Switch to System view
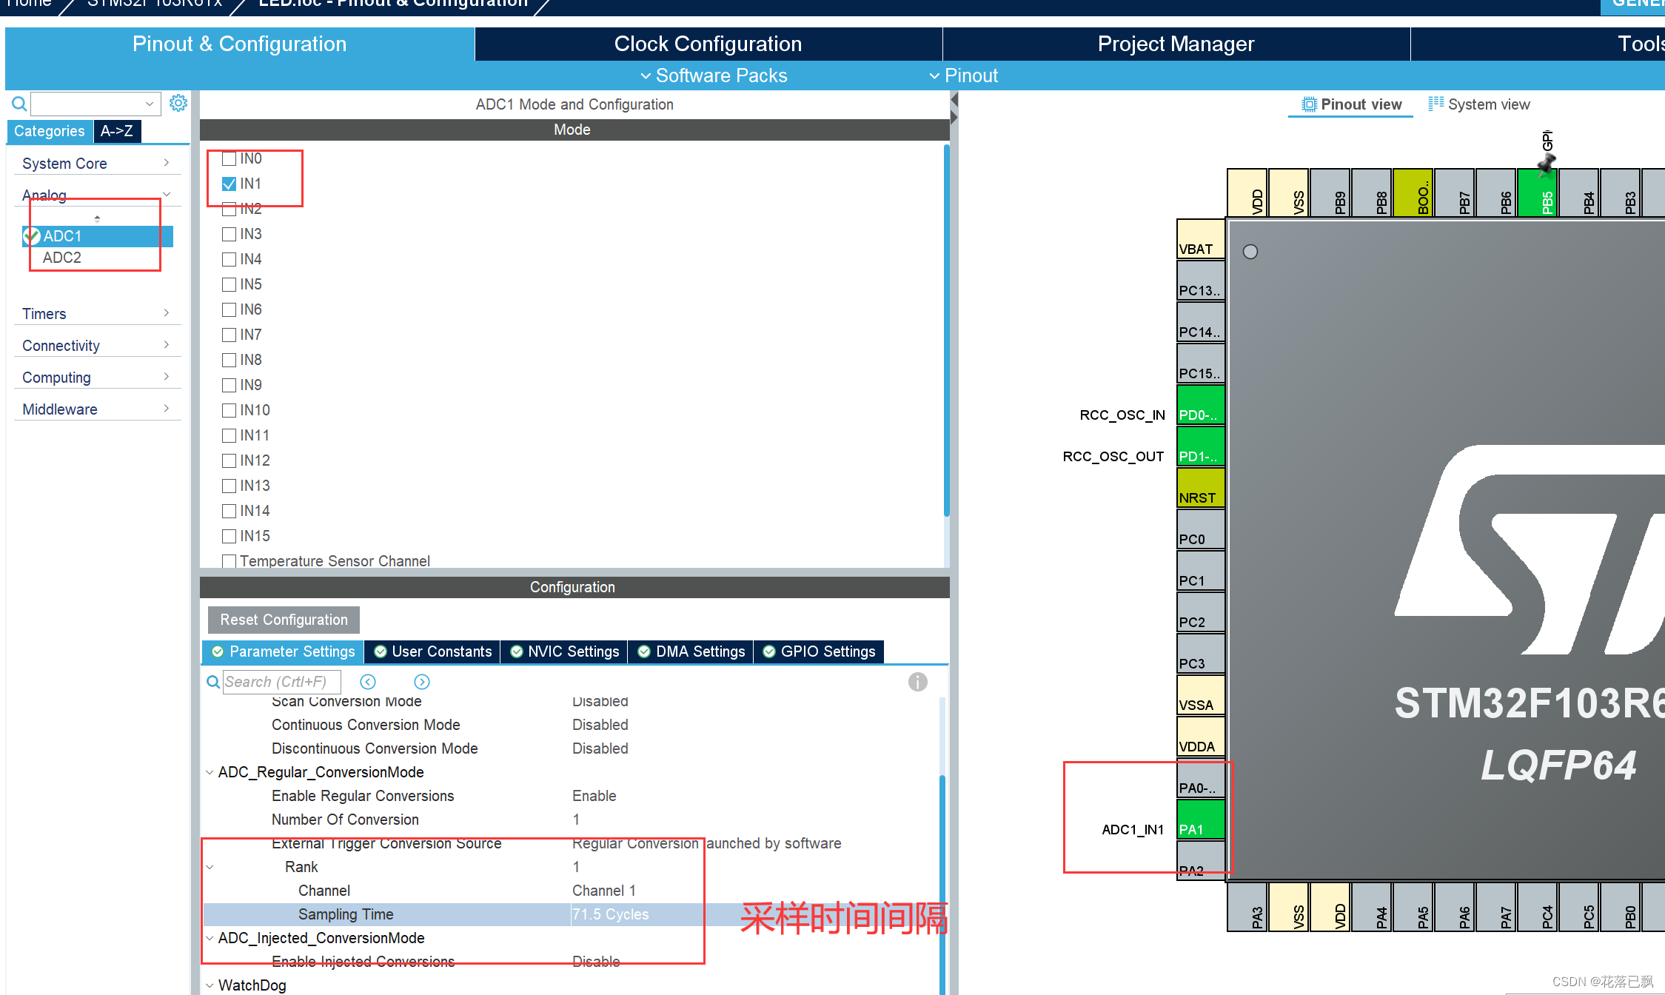Image resolution: width=1665 pixels, height=995 pixels. pos(1479,104)
